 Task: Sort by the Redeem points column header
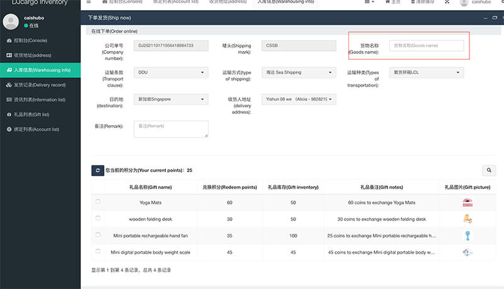[230, 187]
